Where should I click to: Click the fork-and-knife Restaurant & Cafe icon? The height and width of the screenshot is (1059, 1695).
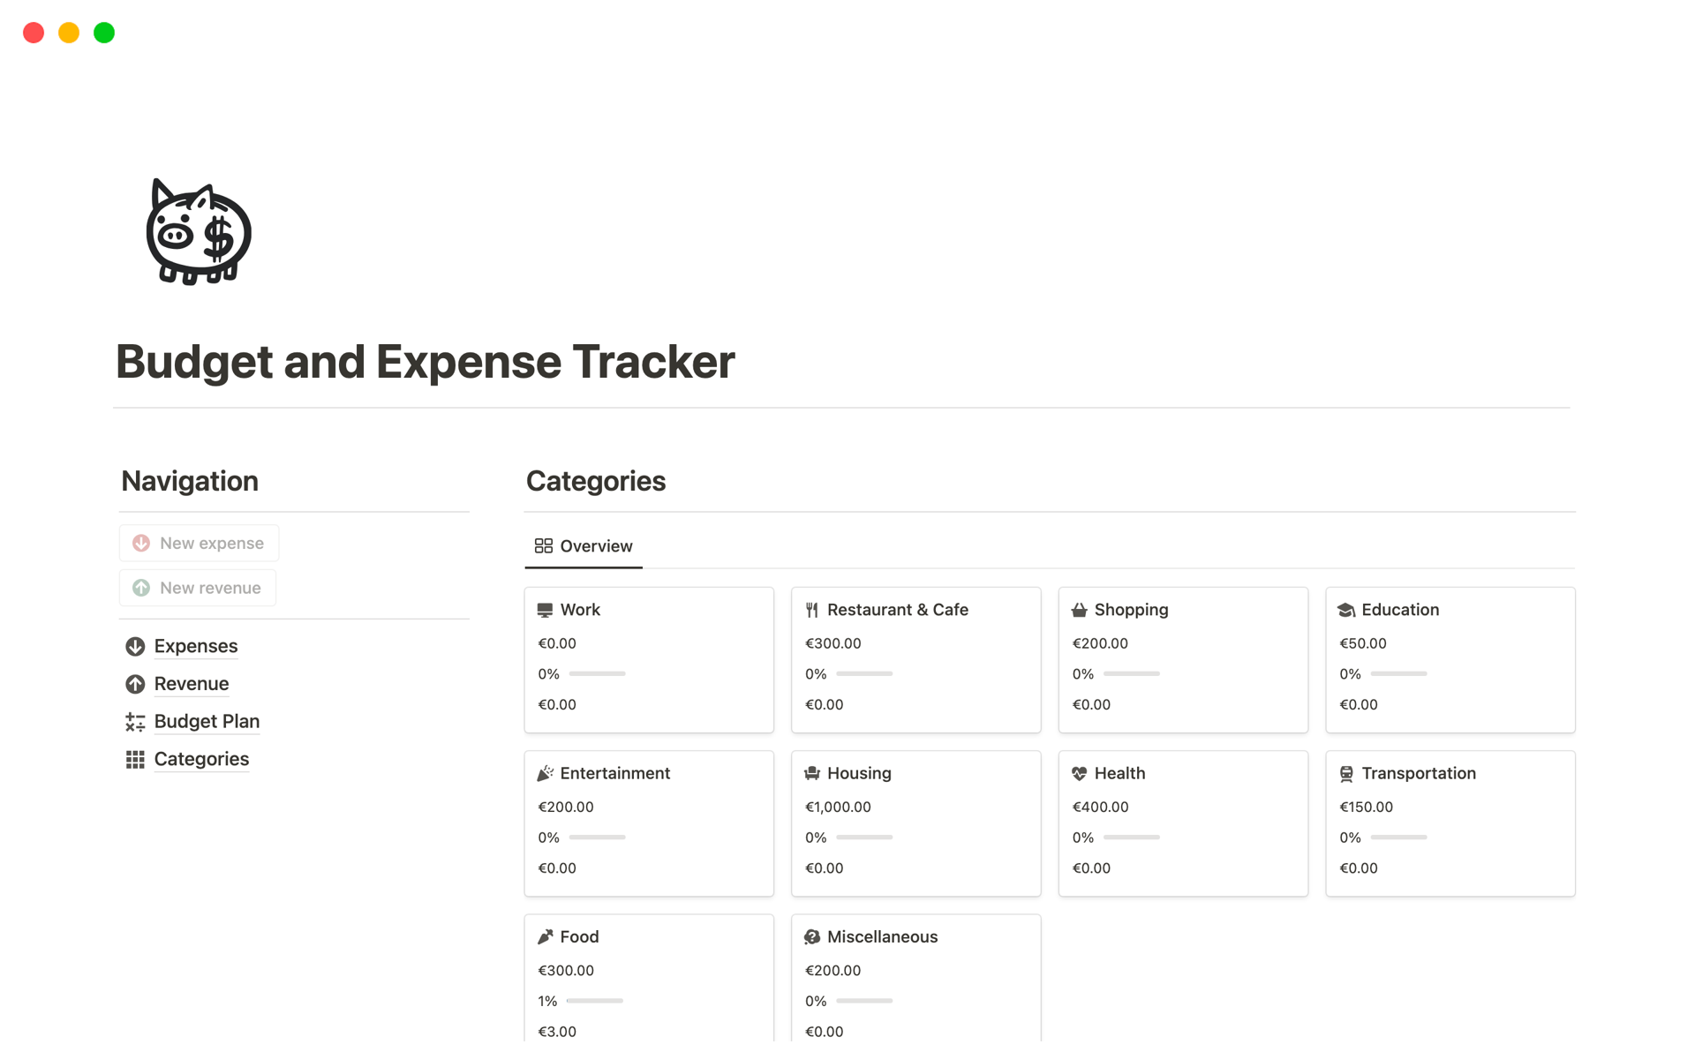coord(812,610)
